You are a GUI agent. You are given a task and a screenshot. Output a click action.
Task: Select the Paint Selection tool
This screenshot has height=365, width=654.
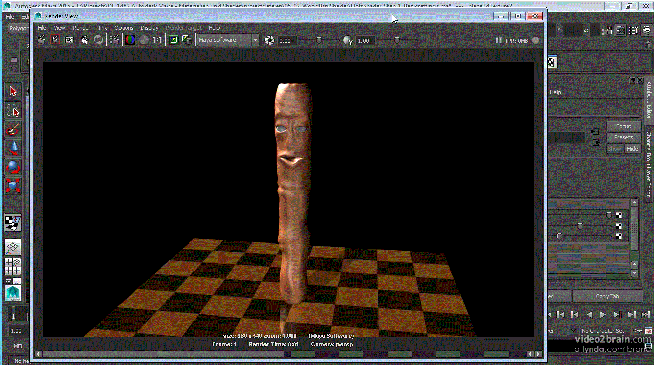click(13, 130)
